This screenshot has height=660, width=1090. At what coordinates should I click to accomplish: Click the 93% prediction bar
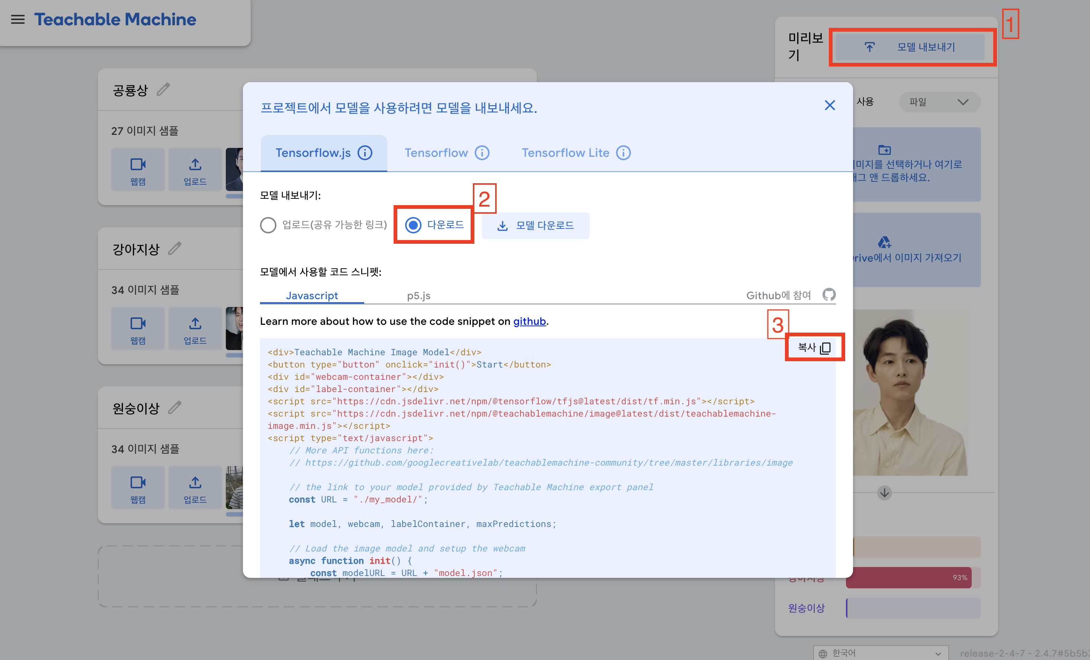pyautogui.click(x=908, y=577)
